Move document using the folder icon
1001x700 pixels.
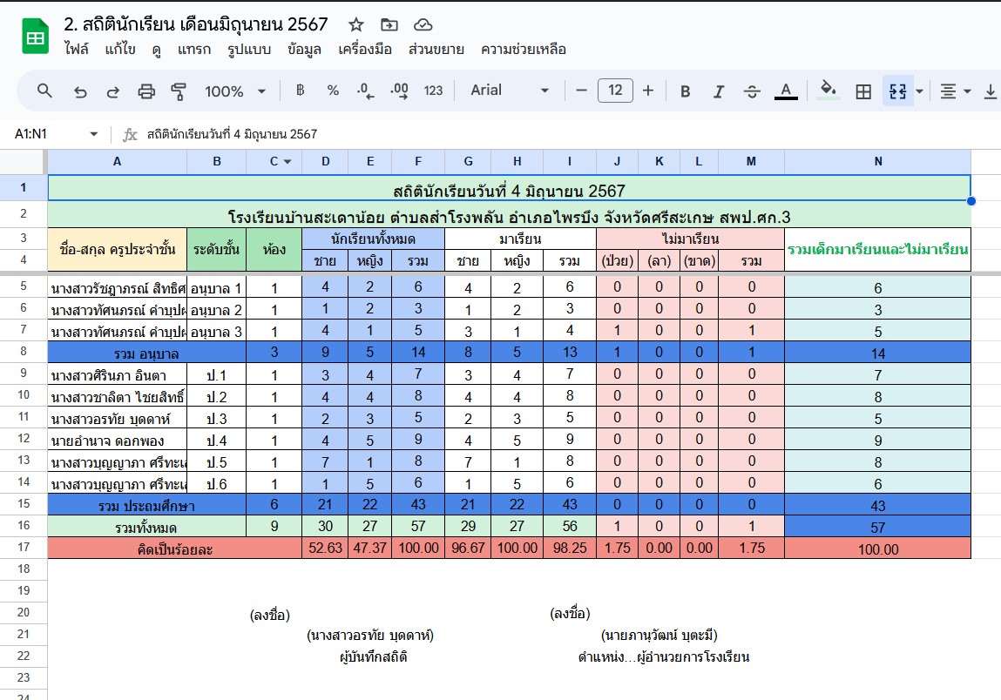pyautogui.click(x=389, y=25)
